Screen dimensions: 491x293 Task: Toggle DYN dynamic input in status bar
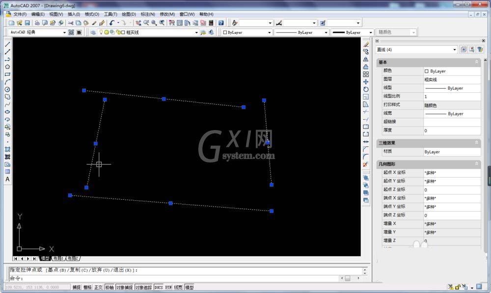coord(168,287)
